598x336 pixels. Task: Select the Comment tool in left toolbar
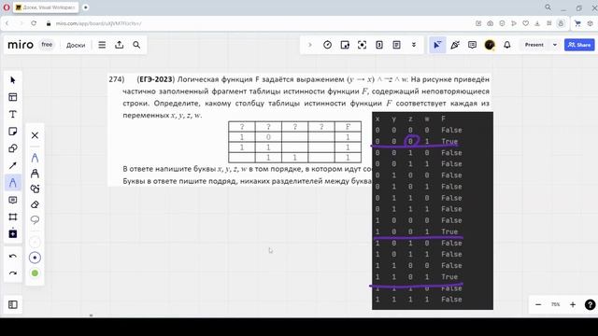pyautogui.click(x=12, y=200)
